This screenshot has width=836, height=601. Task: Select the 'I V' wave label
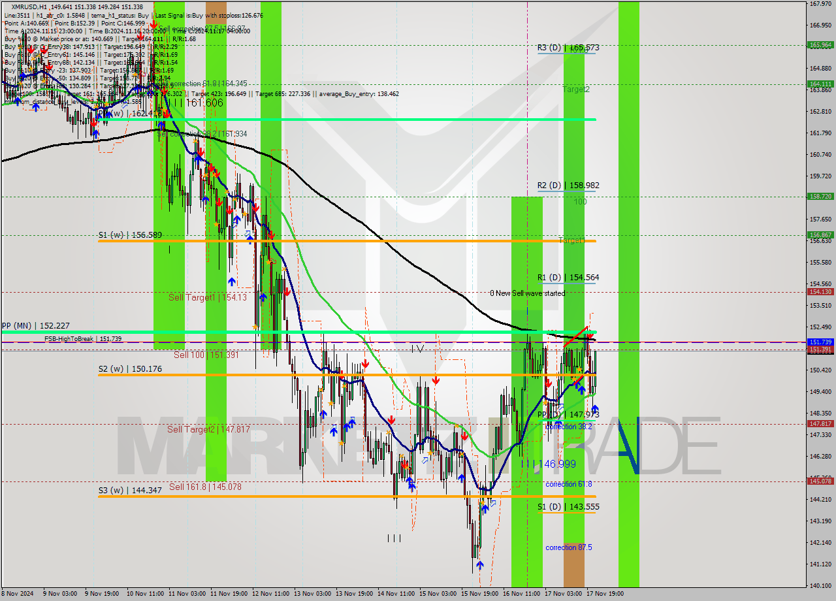coord(418,349)
